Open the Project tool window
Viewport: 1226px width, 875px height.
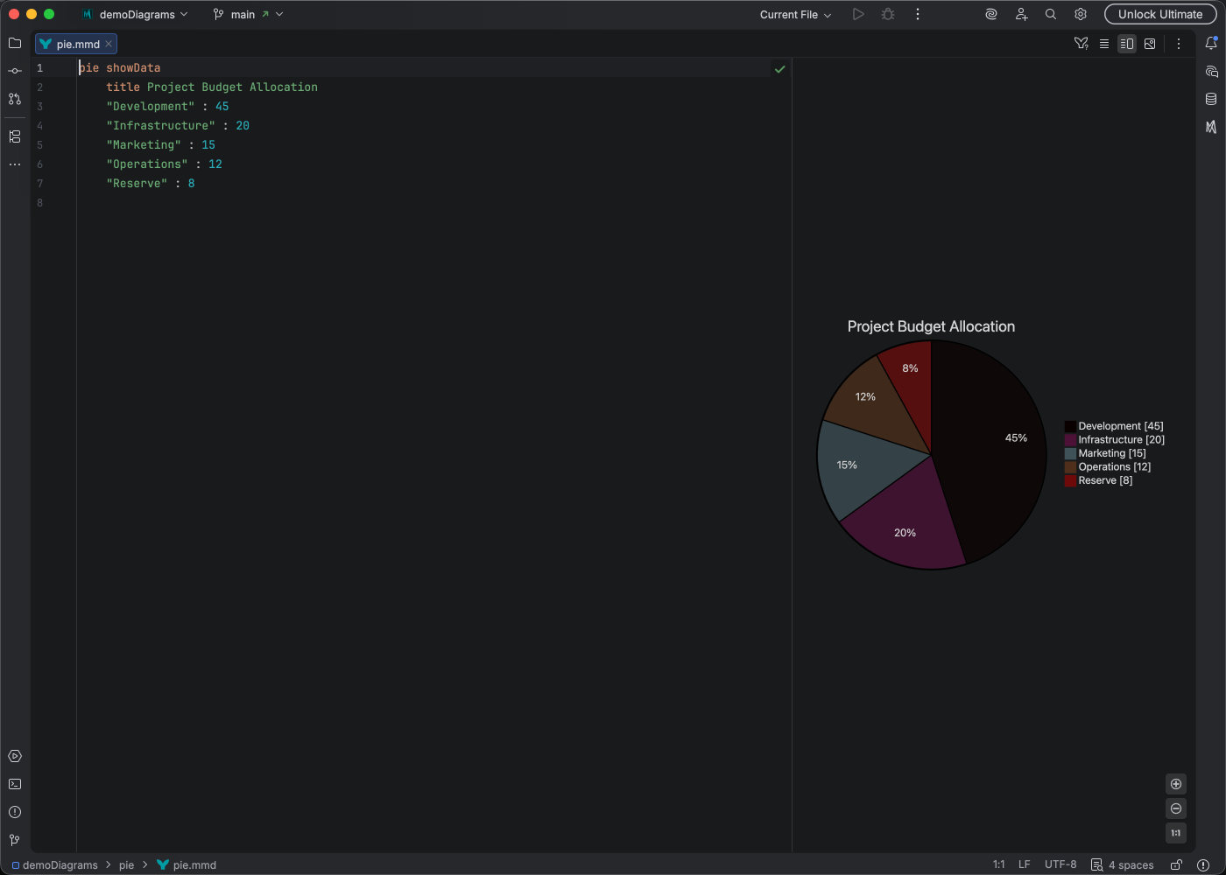point(14,43)
